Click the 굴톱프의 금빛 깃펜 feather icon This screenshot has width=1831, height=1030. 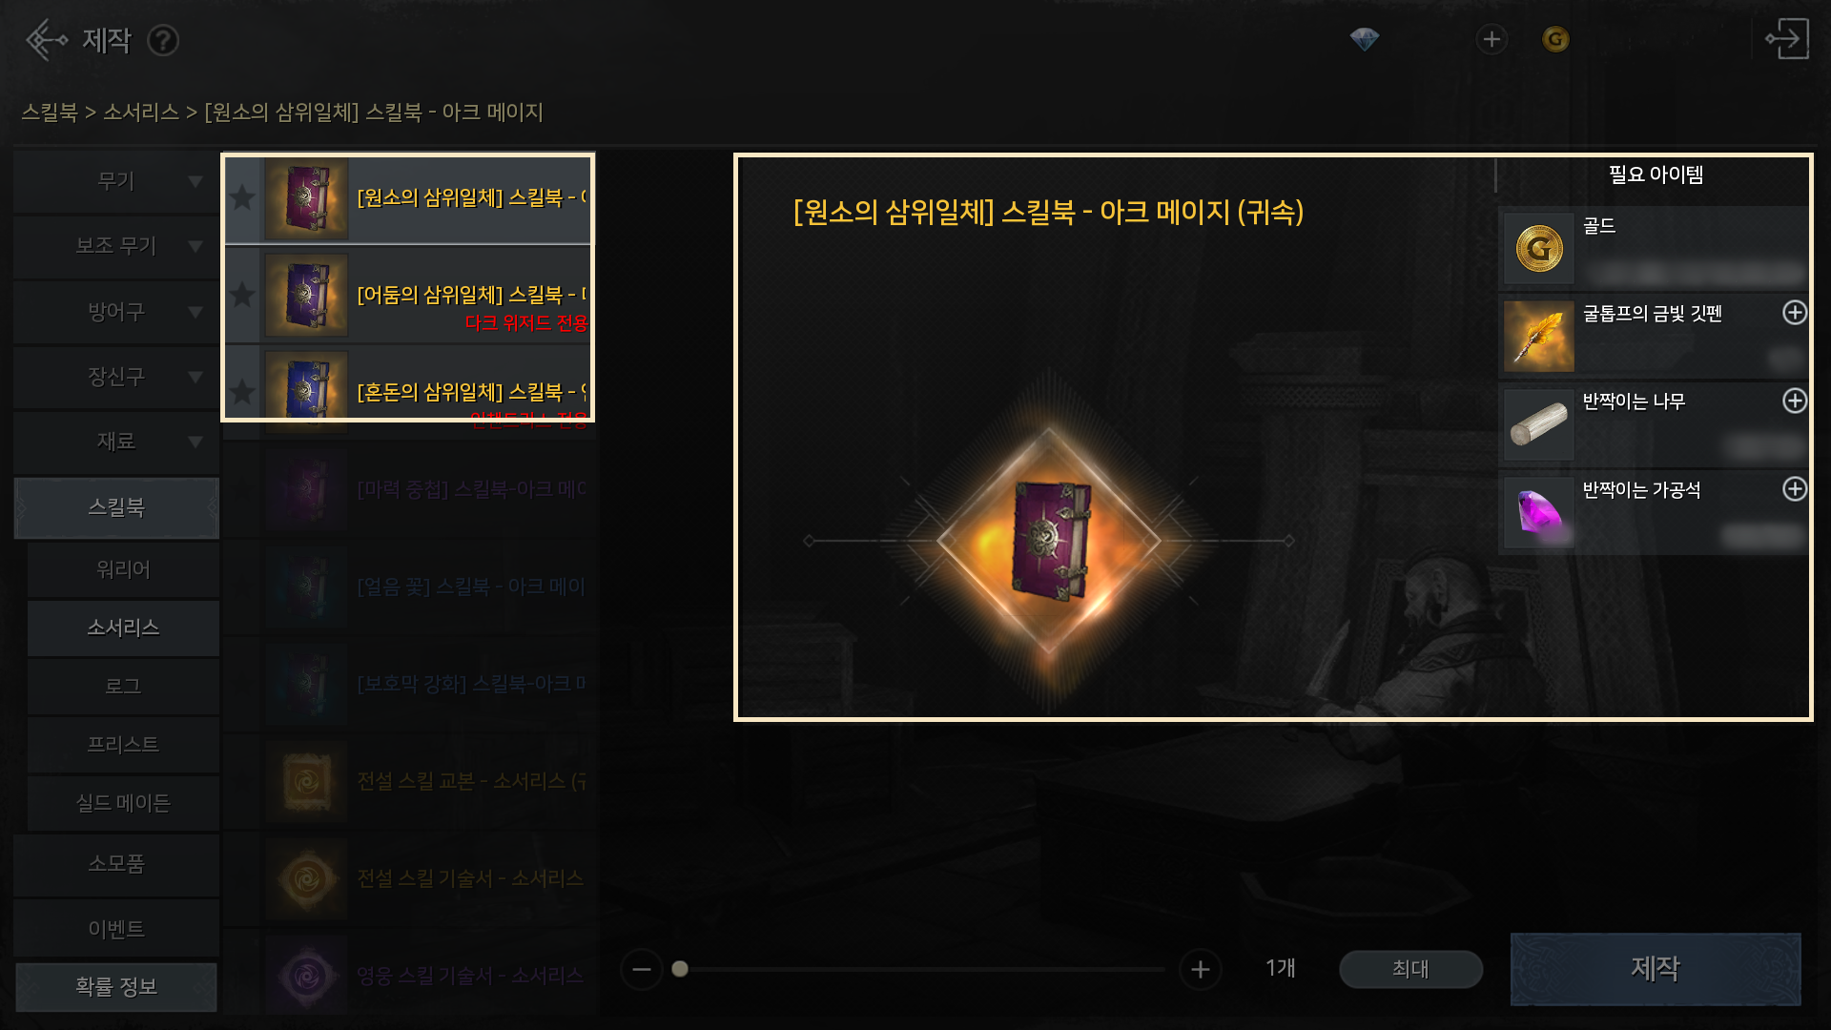1539,337
